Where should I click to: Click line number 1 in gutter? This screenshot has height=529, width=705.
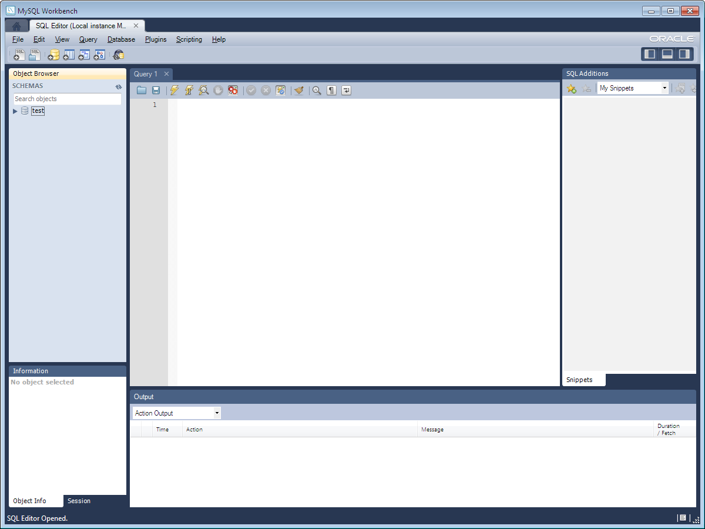(155, 105)
